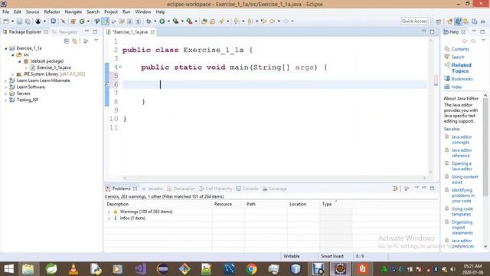Click the Toggle Mark Occurrences highlighted icon

106,21
